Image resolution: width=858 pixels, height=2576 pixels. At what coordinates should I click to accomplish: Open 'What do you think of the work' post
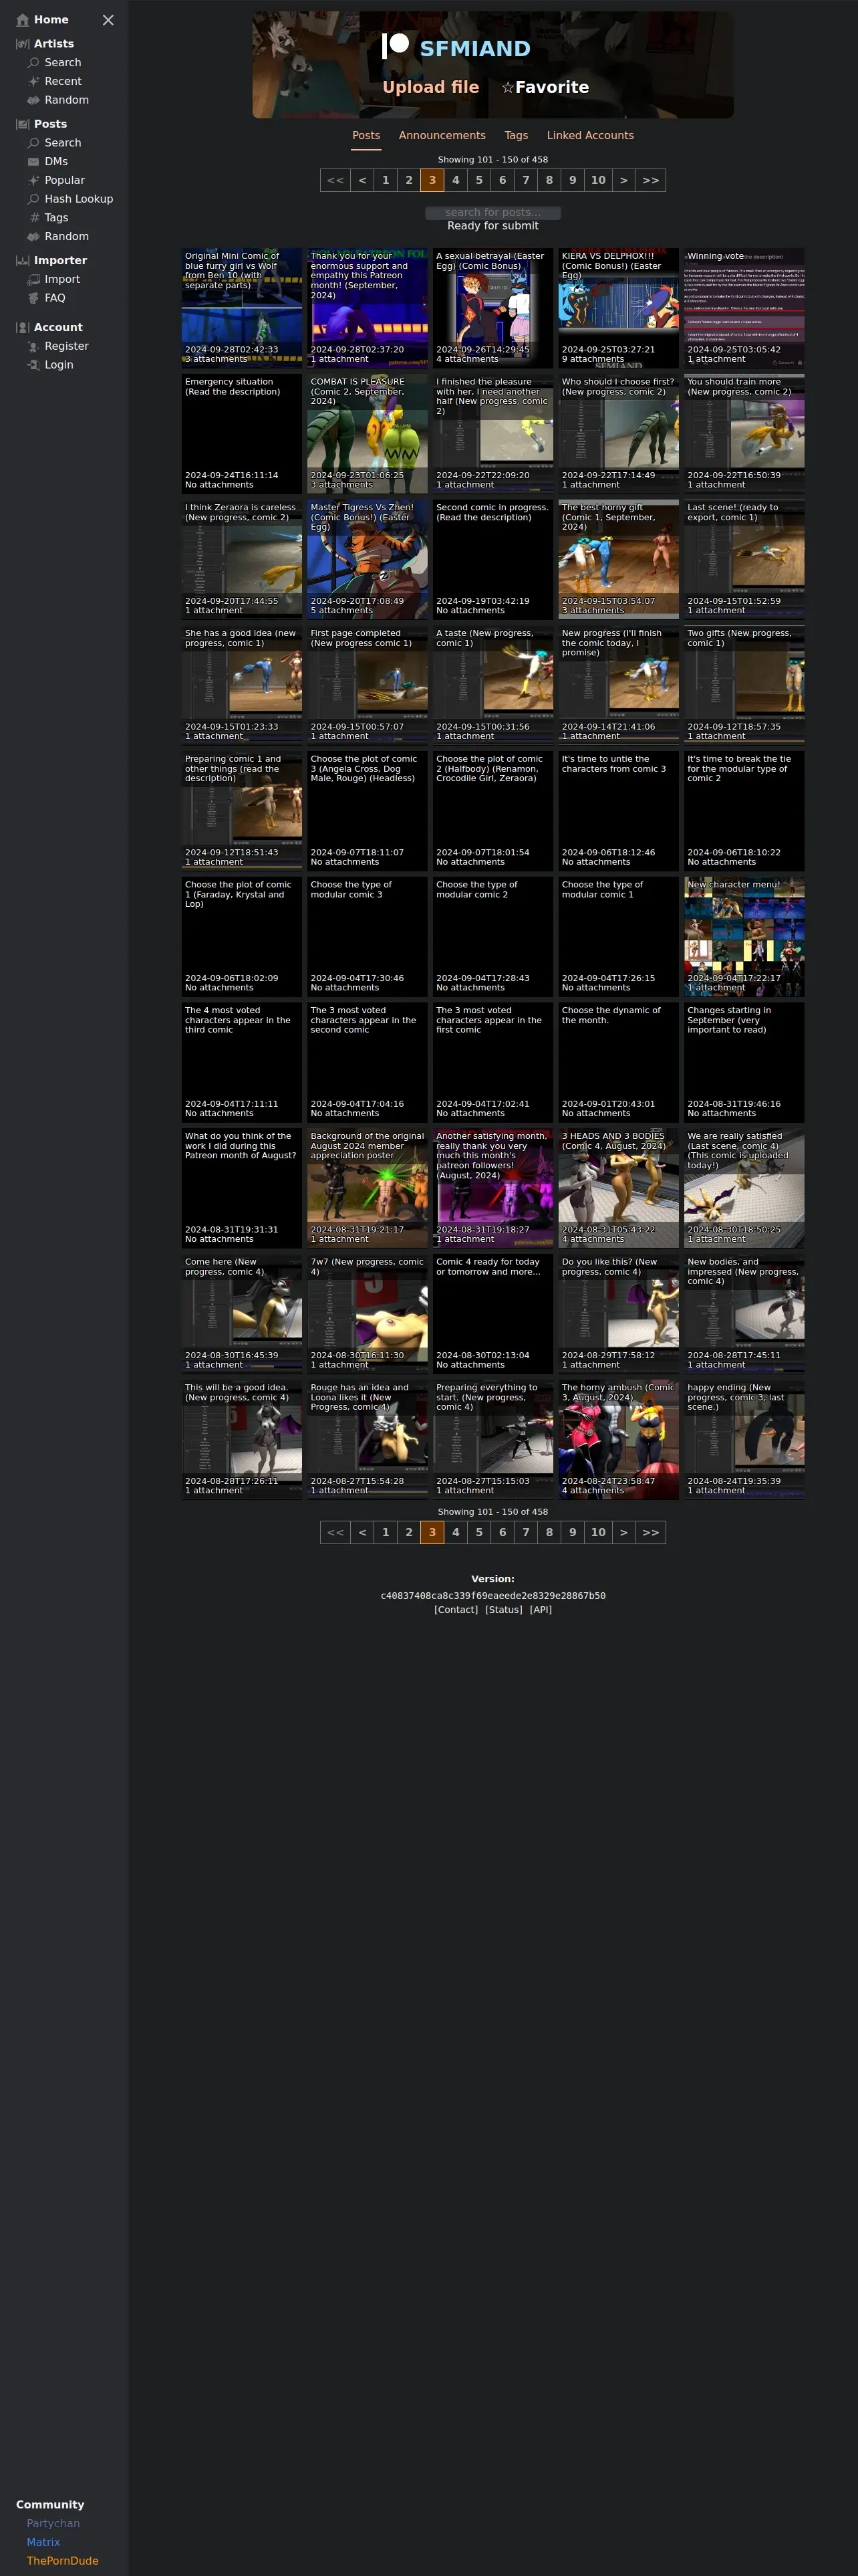tap(242, 1189)
